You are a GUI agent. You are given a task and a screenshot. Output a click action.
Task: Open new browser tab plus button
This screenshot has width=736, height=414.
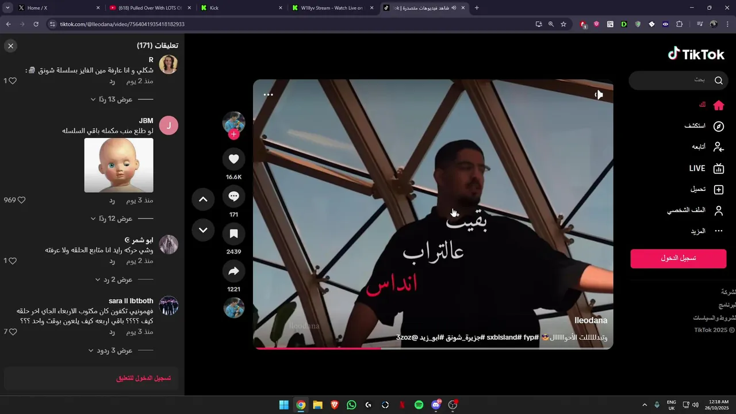tap(477, 8)
